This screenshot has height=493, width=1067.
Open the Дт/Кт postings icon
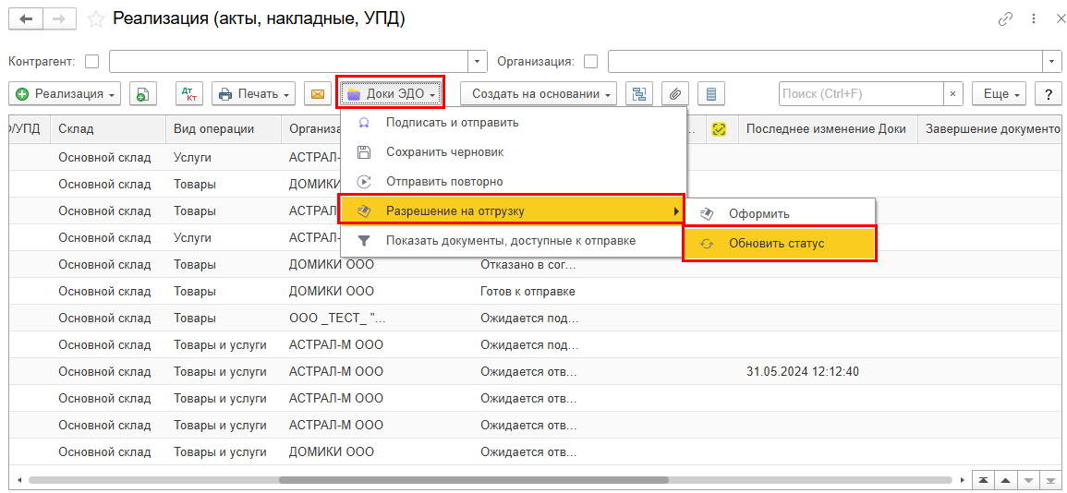pyautogui.click(x=189, y=94)
